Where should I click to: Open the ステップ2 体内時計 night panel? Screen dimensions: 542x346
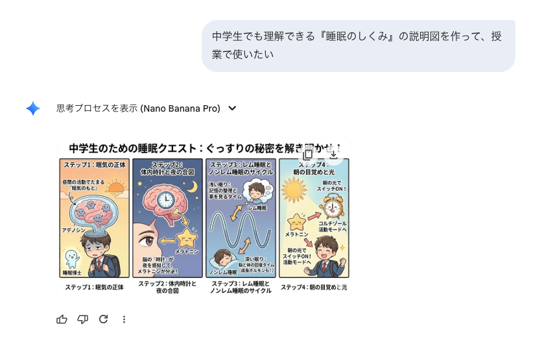coord(168,218)
